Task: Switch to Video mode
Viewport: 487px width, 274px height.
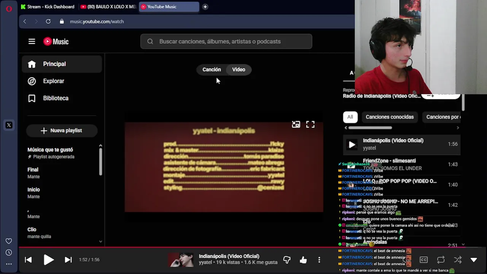Action: [239, 70]
